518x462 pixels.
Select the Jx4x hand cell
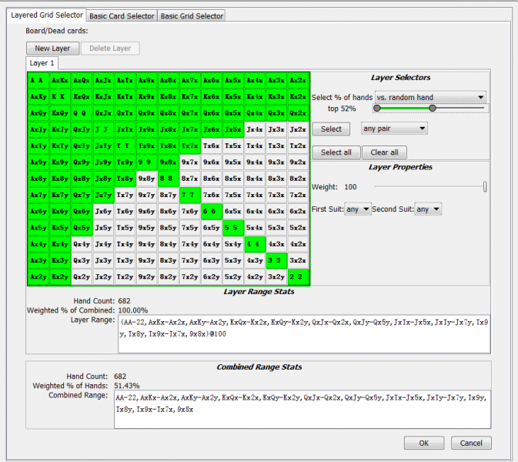[x=255, y=129]
